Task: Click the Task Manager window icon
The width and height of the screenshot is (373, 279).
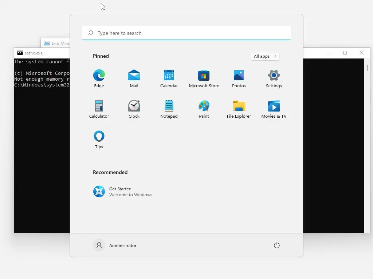Action: point(47,44)
